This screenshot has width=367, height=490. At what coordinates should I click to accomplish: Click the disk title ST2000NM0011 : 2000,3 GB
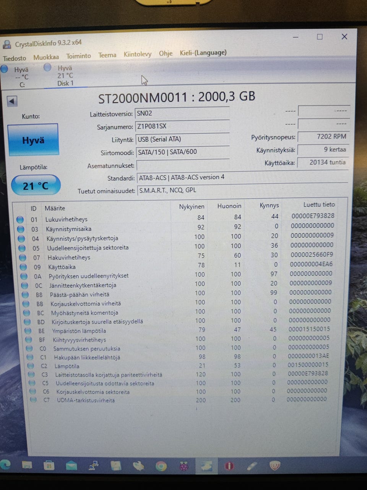tap(177, 97)
